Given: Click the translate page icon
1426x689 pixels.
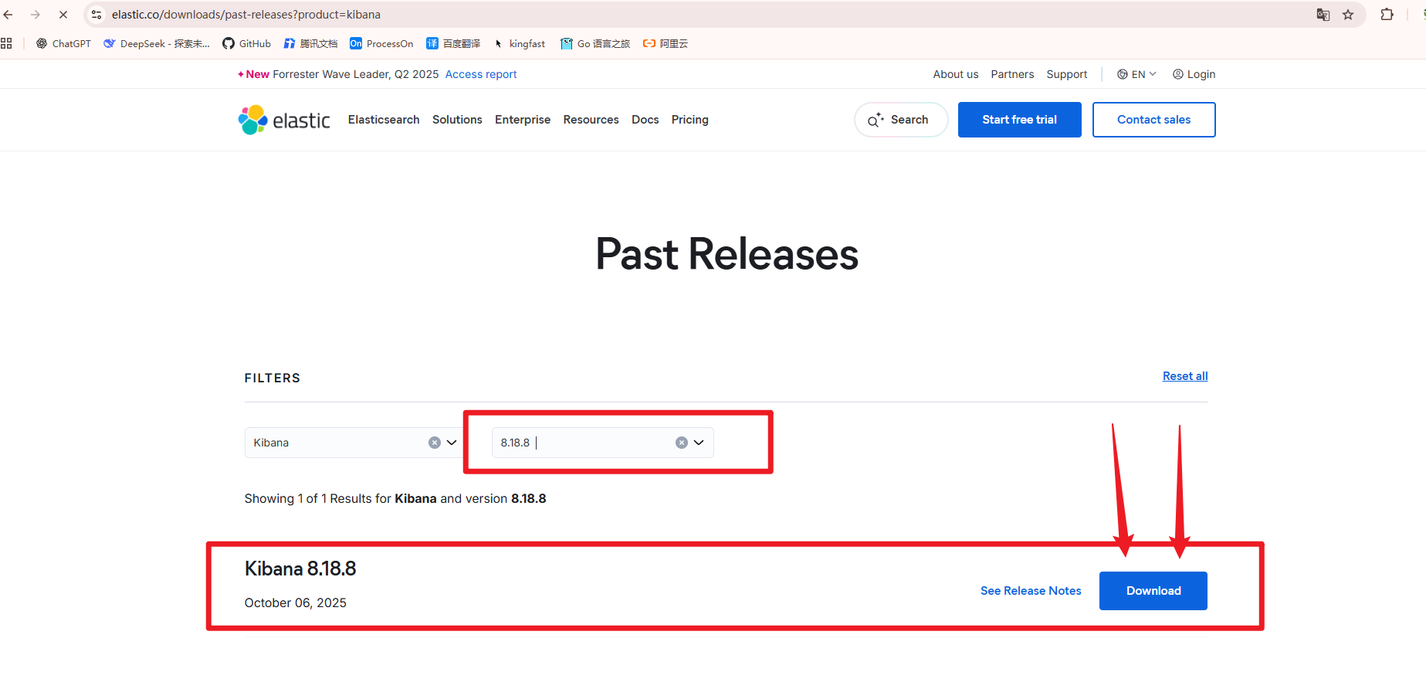Looking at the screenshot, I should pyautogui.click(x=1323, y=15).
